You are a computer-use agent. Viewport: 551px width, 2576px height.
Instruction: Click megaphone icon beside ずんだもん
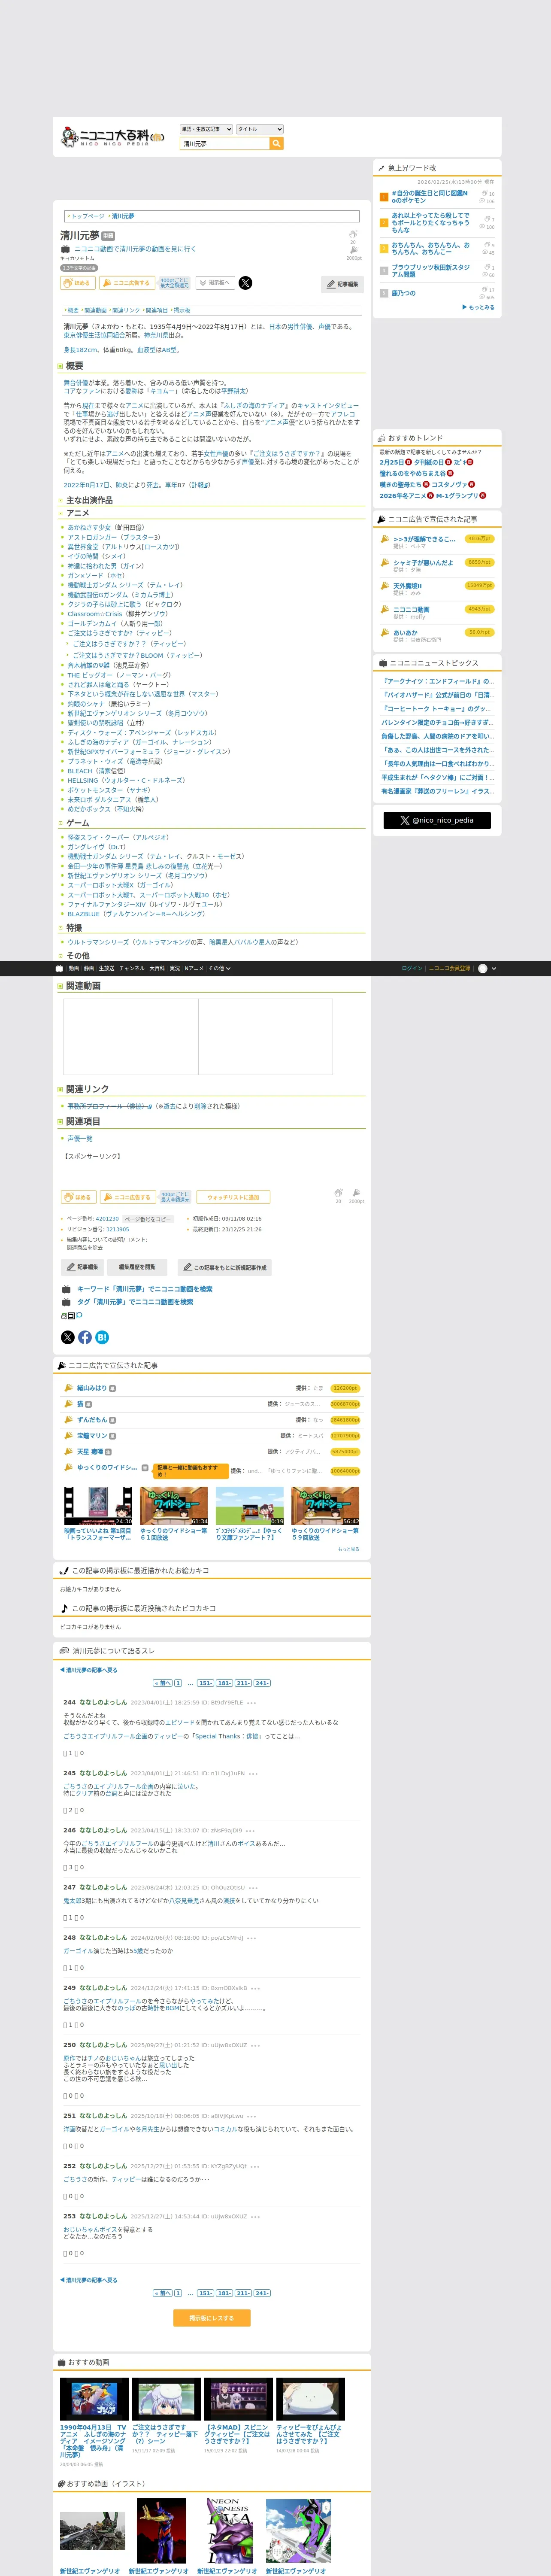(69, 1420)
